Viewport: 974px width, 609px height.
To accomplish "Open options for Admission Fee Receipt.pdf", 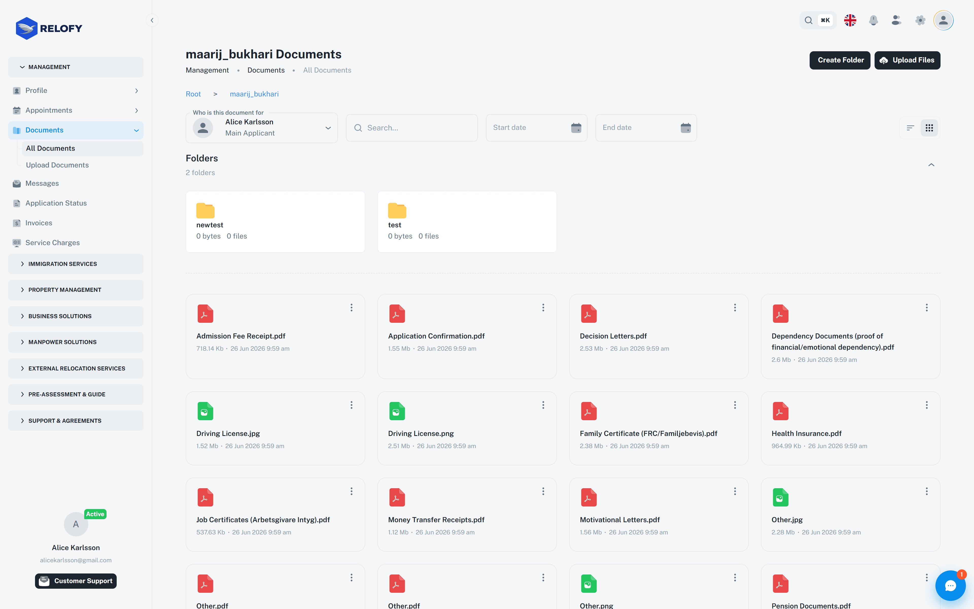I will (x=351, y=308).
